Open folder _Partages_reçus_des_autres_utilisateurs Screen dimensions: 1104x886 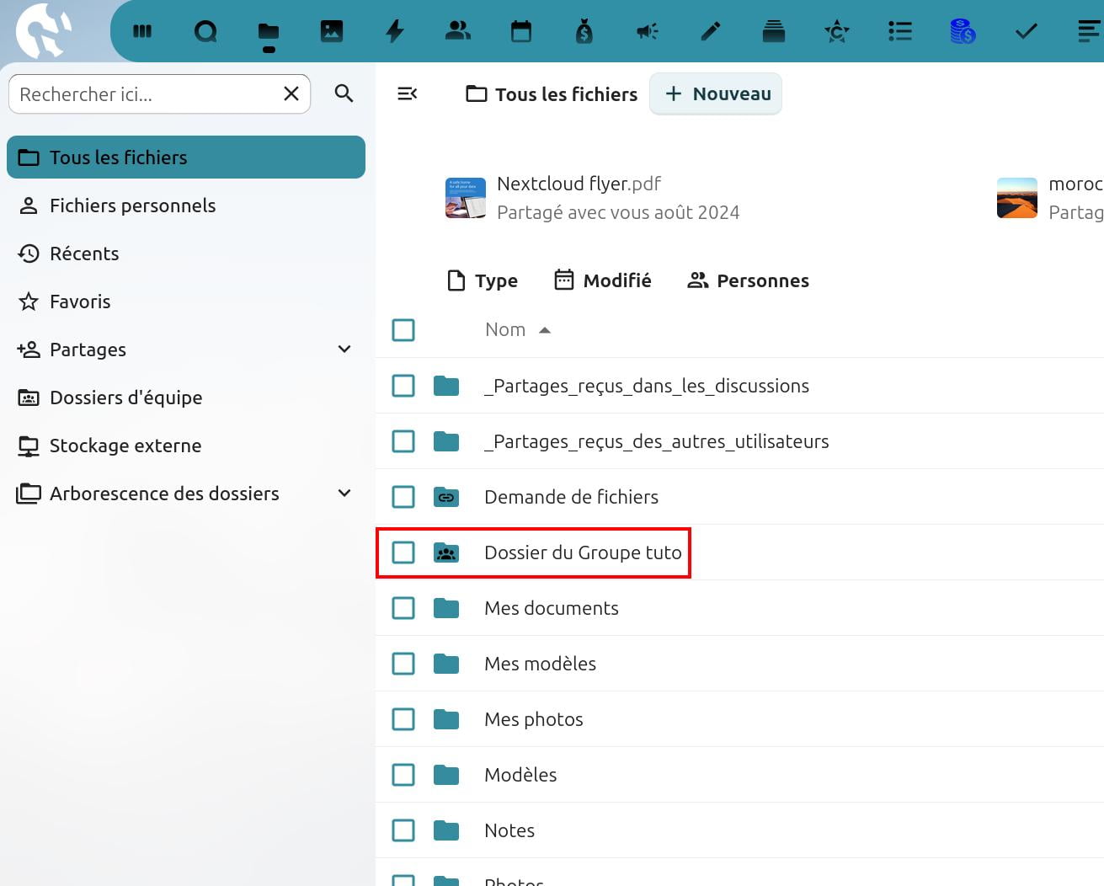[657, 441]
